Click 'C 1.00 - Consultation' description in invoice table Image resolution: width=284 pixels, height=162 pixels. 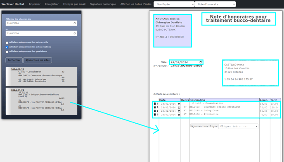[208, 103]
